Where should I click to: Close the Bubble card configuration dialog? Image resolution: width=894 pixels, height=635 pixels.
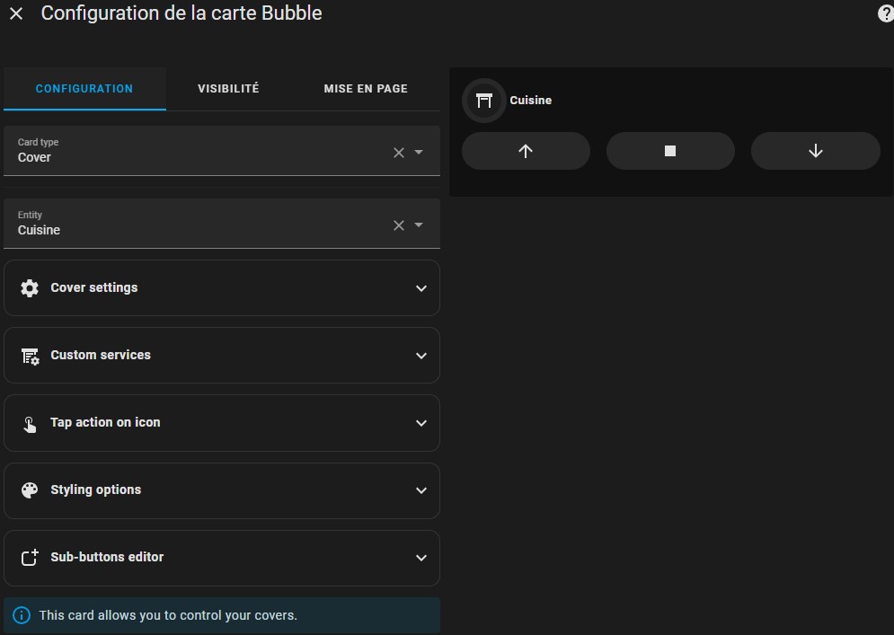point(16,13)
